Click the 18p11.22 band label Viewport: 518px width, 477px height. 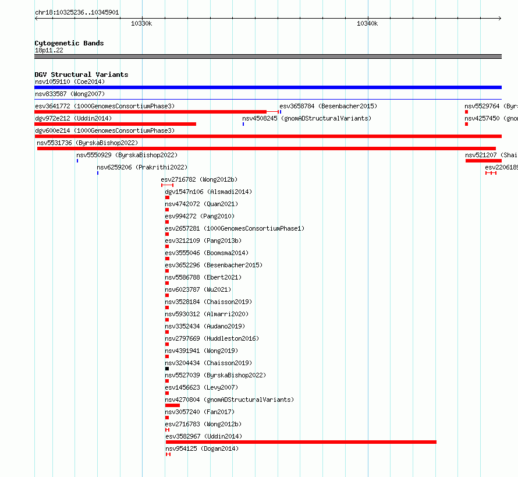49,50
